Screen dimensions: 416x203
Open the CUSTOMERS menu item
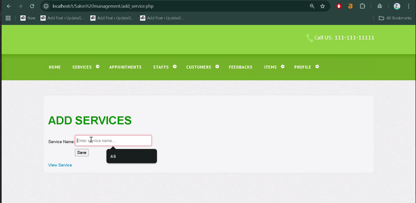[199, 67]
